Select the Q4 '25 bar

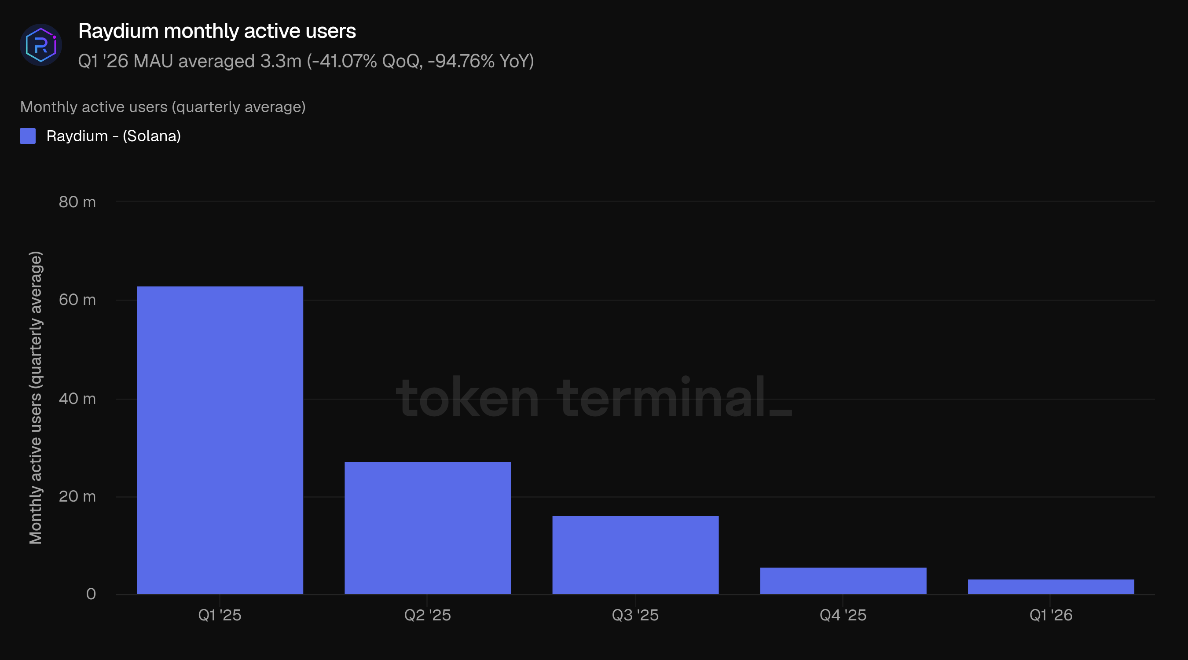[x=843, y=581]
